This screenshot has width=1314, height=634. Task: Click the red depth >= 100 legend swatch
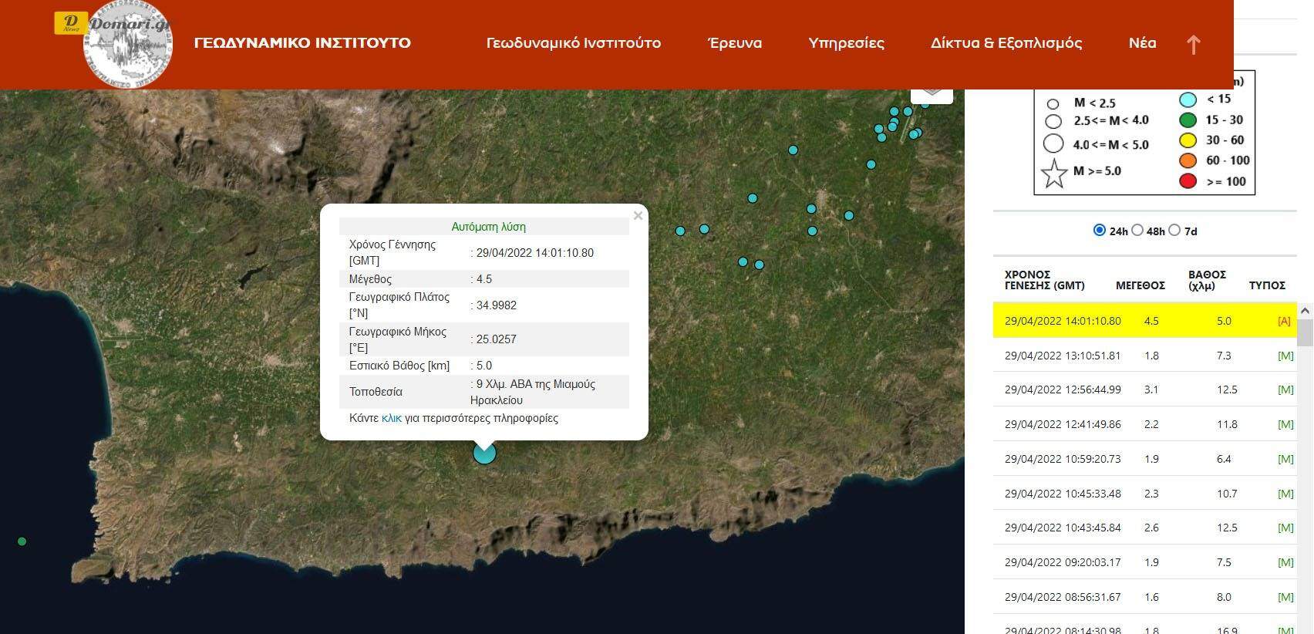tap(1188, 181)
